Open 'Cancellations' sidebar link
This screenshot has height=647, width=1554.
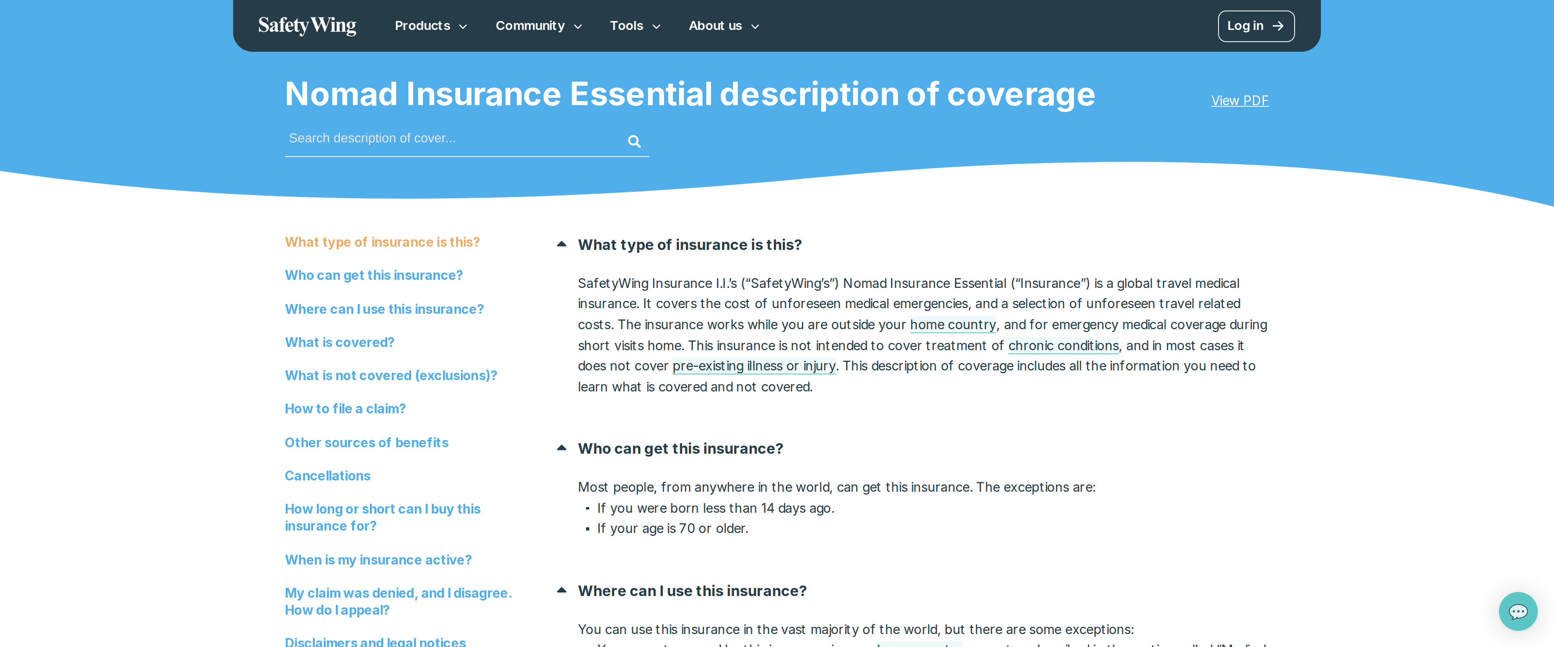click(327, 475)
